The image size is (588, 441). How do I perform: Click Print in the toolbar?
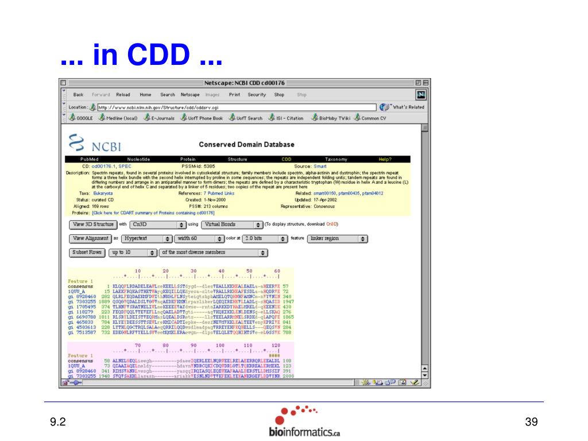tap(234, 95)
